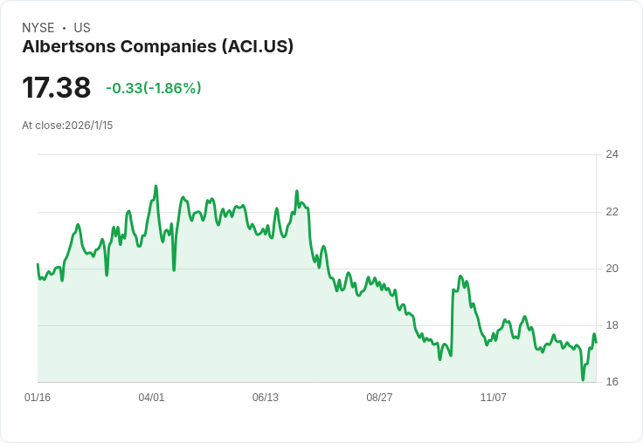This screenshot has height=443, width=643.
Task: Click the 06/13 date label
Action: [266, 397]
